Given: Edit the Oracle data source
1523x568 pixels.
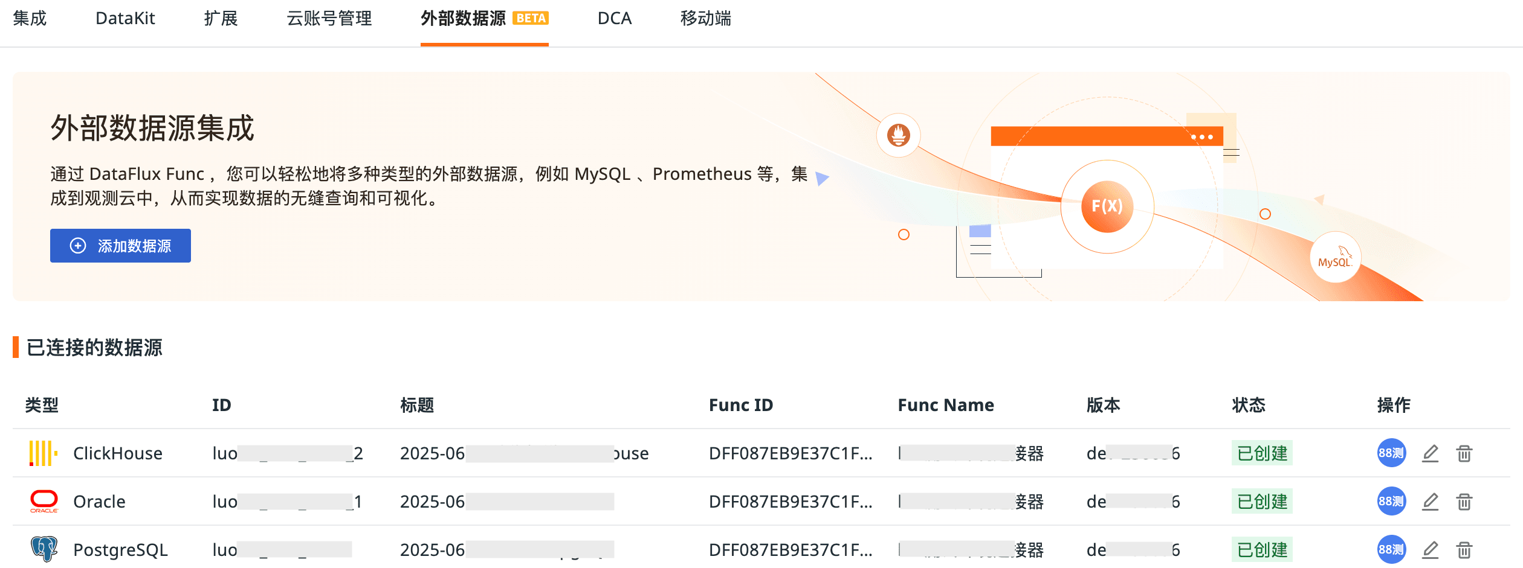Looking at the screenshot, I should [x=1430, y=502].
